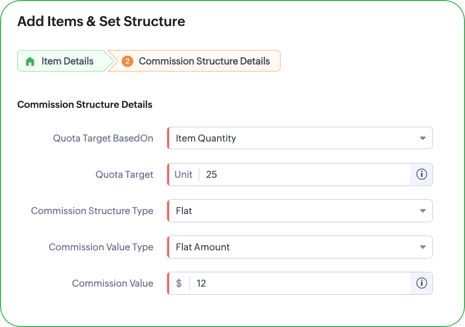Select the Commission Structure Details step tab

[194, 61]
